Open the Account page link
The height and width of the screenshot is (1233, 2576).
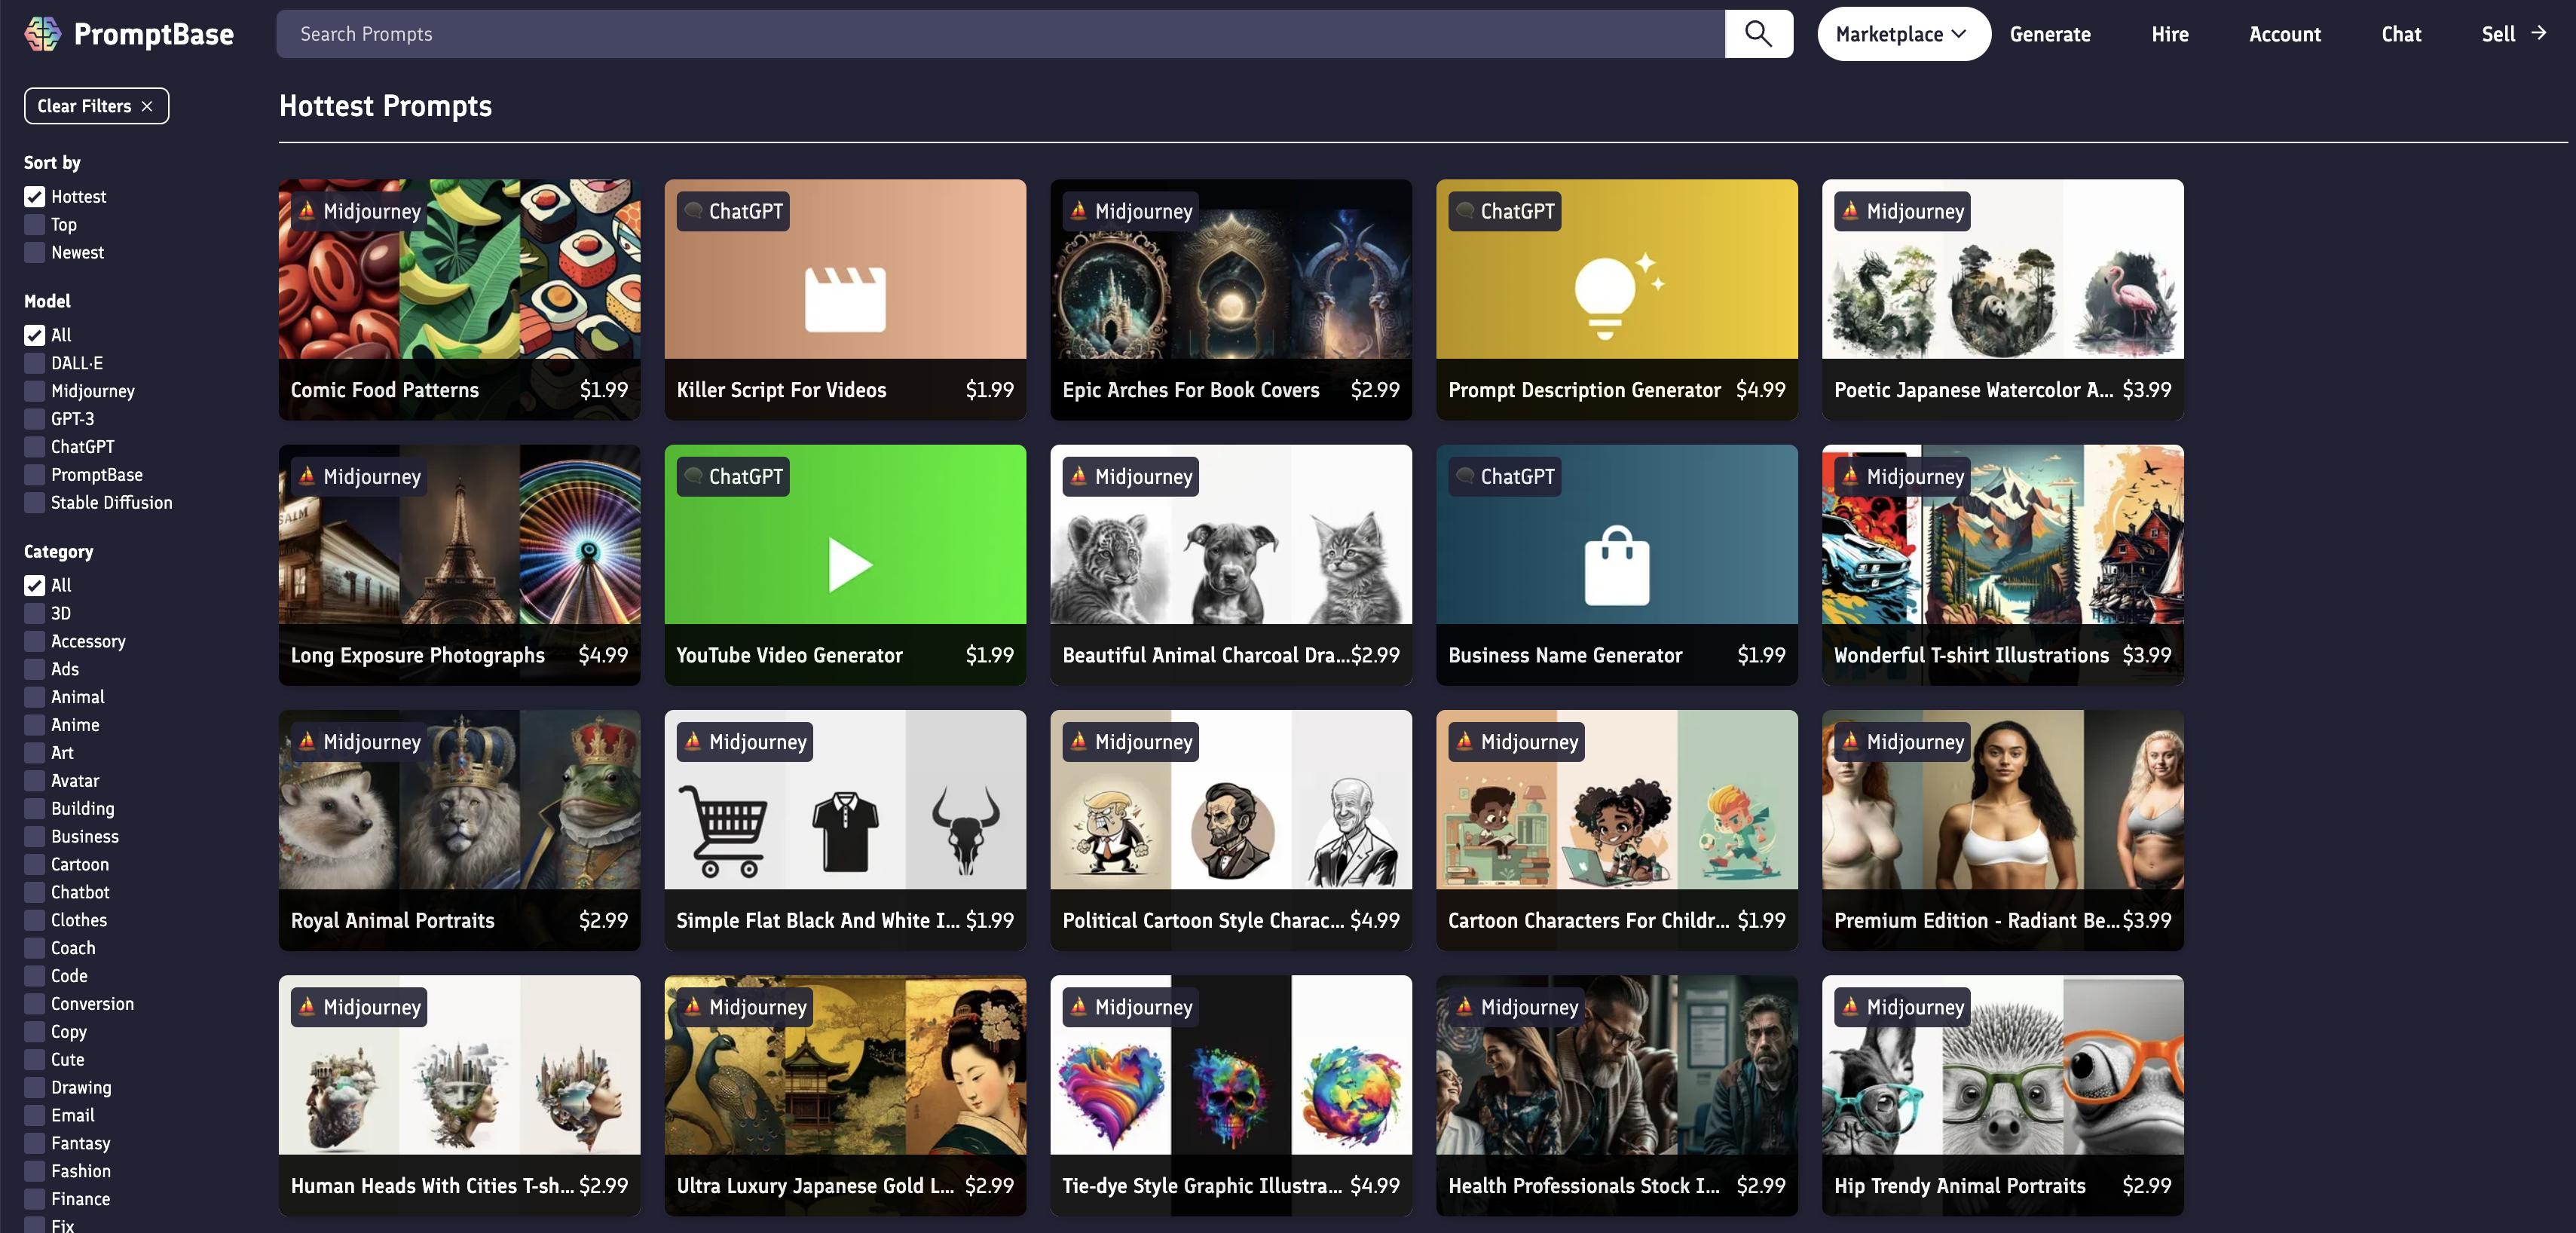pos(2284,34)
